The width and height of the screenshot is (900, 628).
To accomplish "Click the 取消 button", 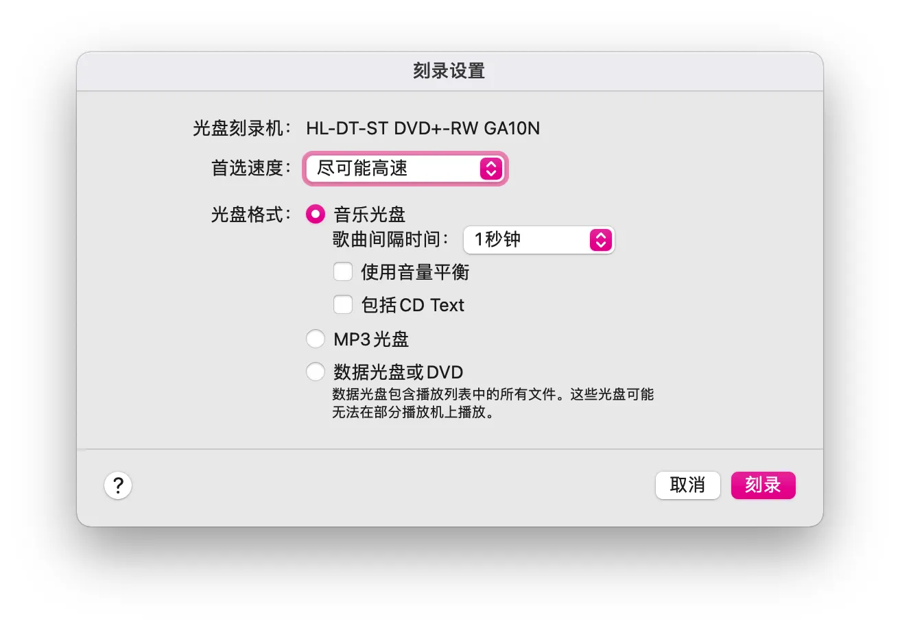I will [687, 485].
